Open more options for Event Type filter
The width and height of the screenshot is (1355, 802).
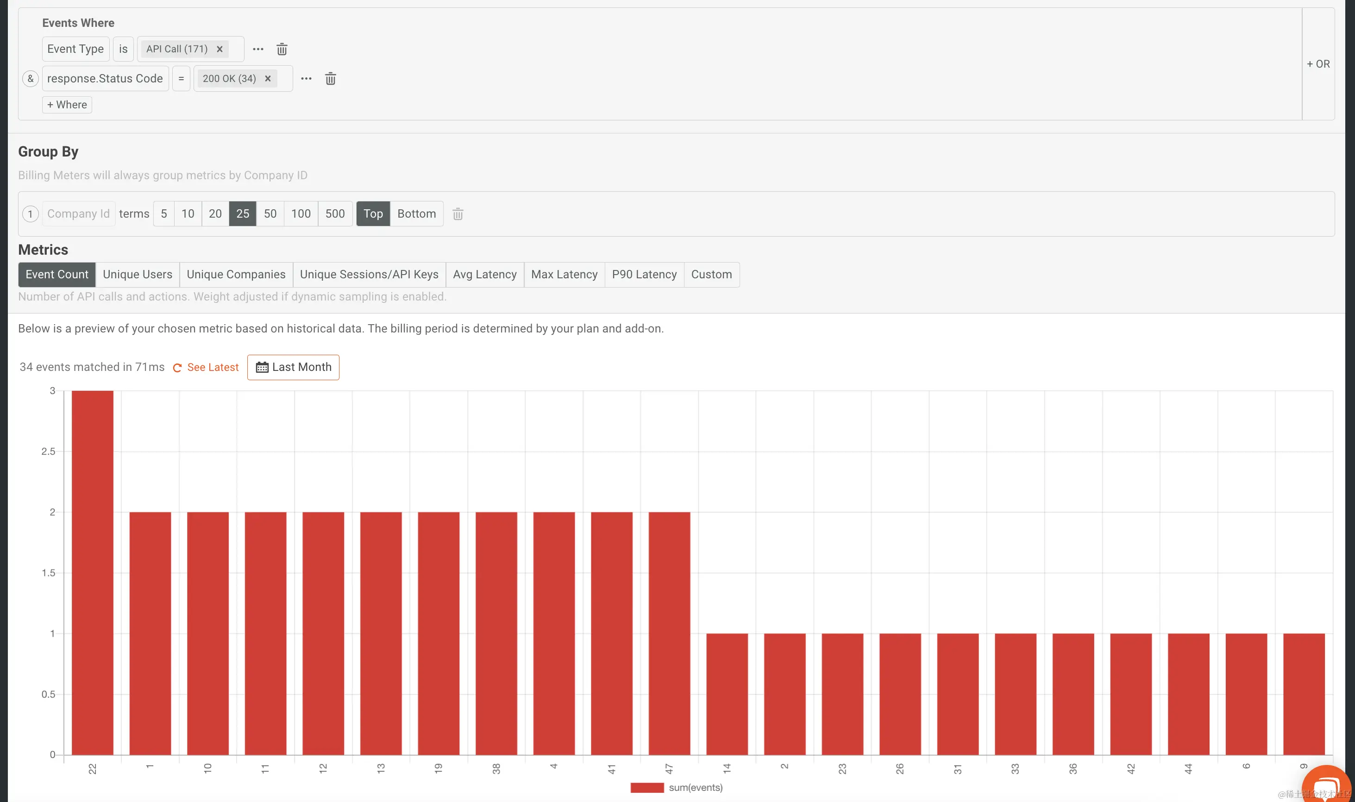click(258, 49)
